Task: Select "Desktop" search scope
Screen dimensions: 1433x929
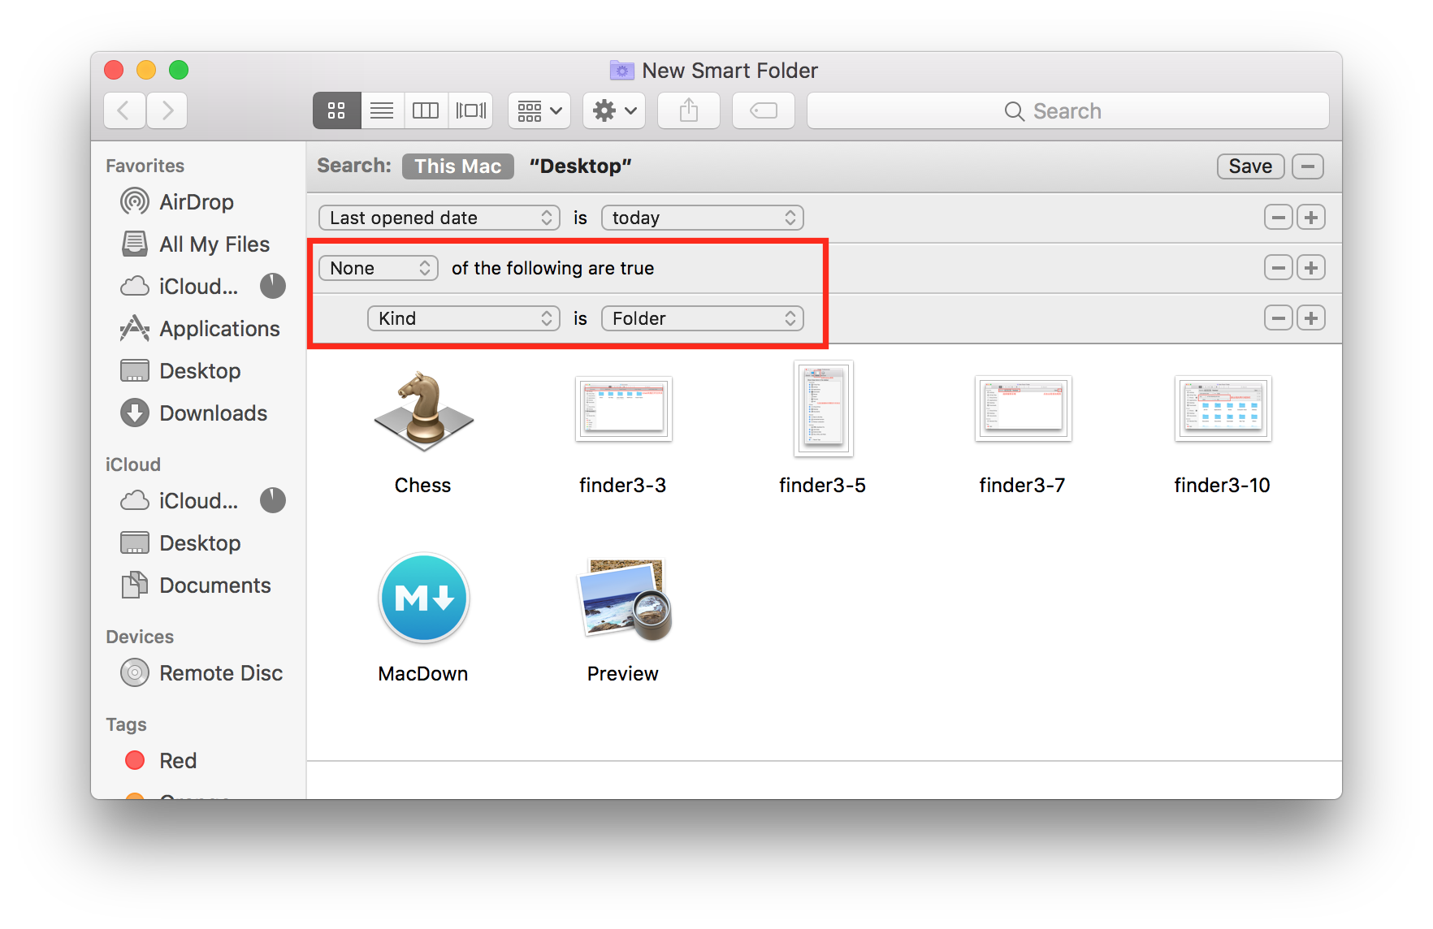Action: (x=581, y=166)
